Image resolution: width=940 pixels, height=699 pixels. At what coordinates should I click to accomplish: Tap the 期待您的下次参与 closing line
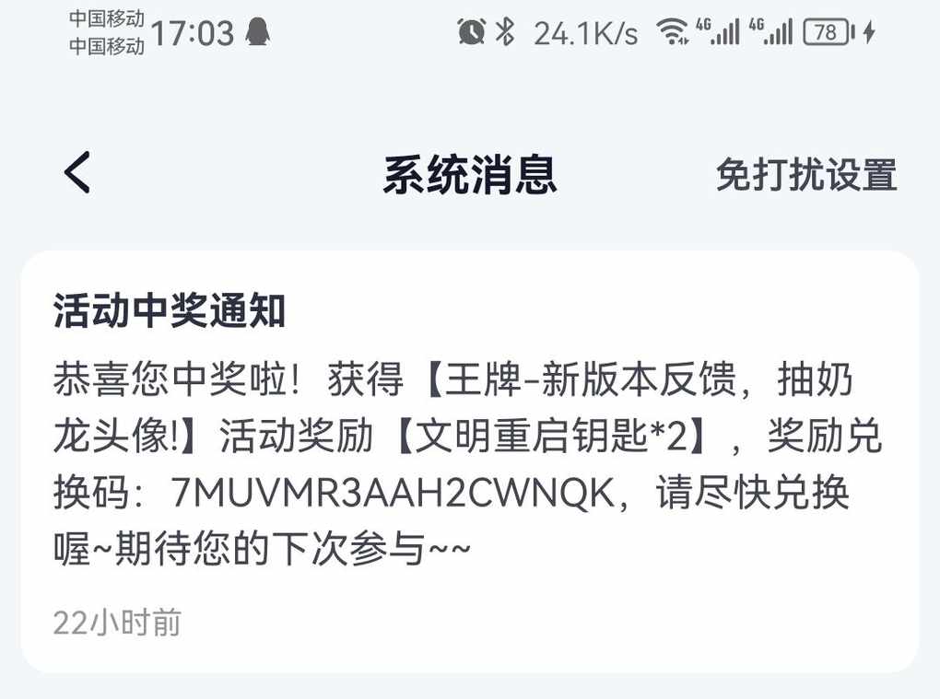pyautogui.click(x=270, y=549)
